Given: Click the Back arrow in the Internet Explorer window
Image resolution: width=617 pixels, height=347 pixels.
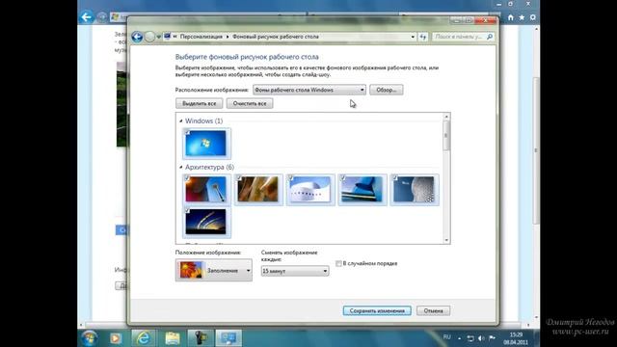Looking at the screenshot, I should [86, 17].
